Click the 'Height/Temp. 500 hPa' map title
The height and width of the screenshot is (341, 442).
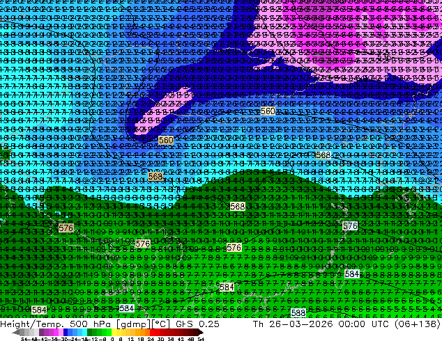coord(57,324)
